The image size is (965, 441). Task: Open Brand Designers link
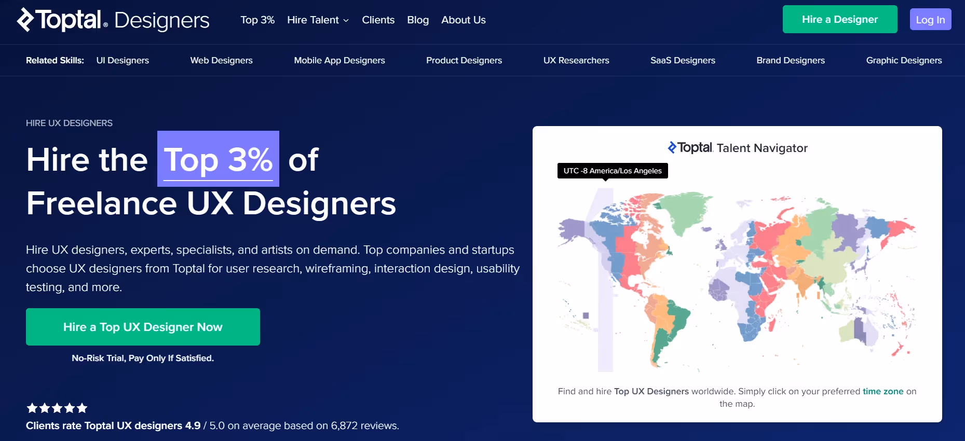pos(791,60)
